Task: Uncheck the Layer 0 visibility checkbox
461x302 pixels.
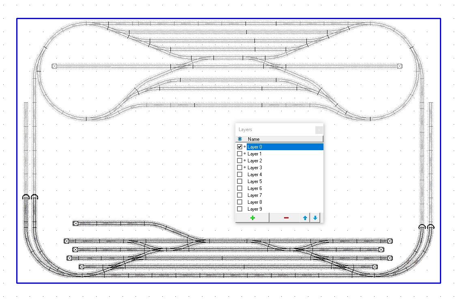Action: point(240,147)
